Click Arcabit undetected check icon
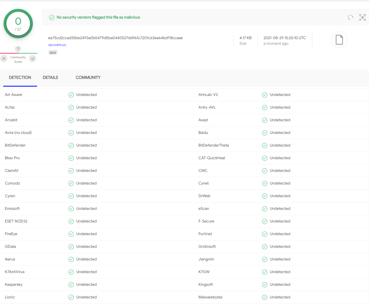The width and height of the screenshot is (369, 304). 71,120
